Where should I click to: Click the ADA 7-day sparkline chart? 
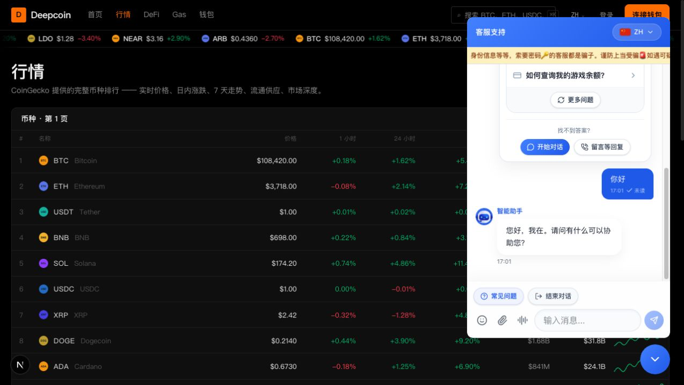pos(627,367)
